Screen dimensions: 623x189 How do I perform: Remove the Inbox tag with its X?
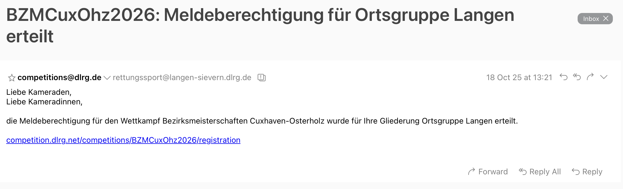[x=606, y=19]
